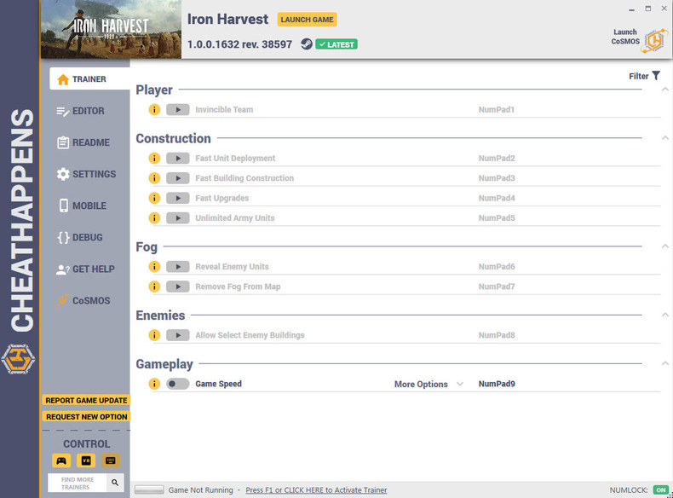The height and width of the screenshot is (498, 673).
Task: Open the EDITOR tab
Action: 81,111
